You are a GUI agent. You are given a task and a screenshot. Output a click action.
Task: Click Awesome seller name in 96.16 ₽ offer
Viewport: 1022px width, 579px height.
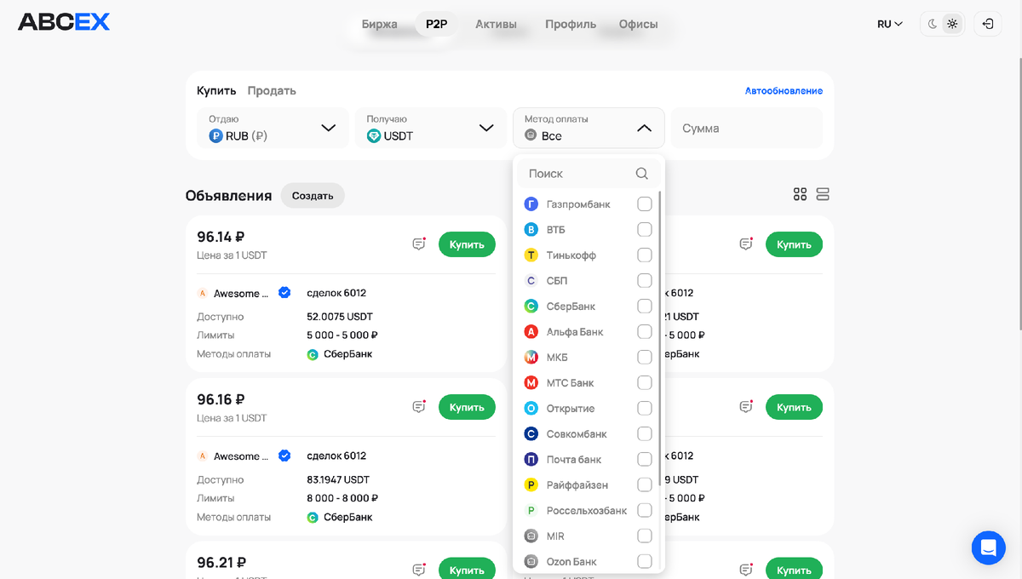[241, 456]
